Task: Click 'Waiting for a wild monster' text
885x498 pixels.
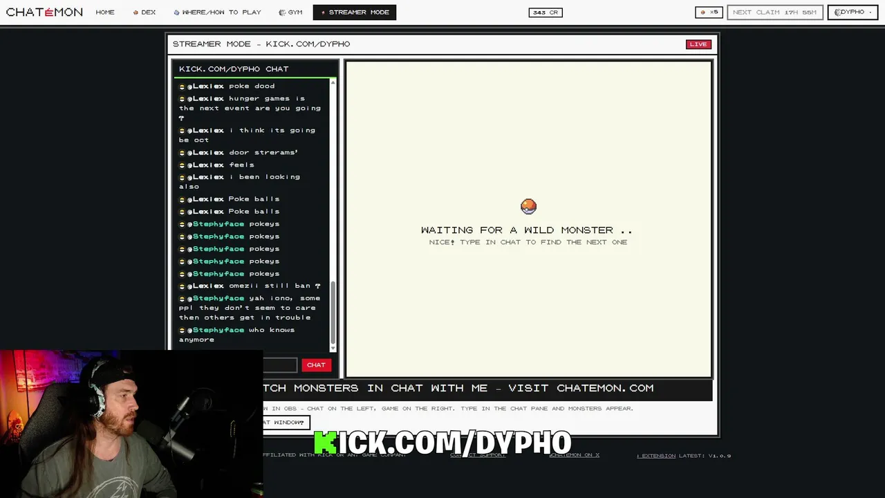Action: 527,230
